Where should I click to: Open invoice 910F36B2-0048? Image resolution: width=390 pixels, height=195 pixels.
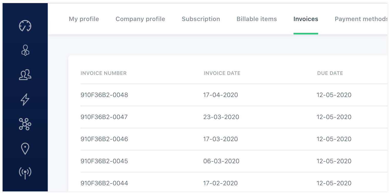[104, 95]
